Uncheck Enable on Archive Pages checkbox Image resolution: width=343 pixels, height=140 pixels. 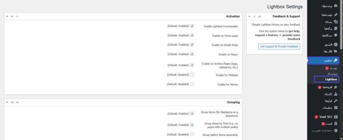tap(192, 65)
